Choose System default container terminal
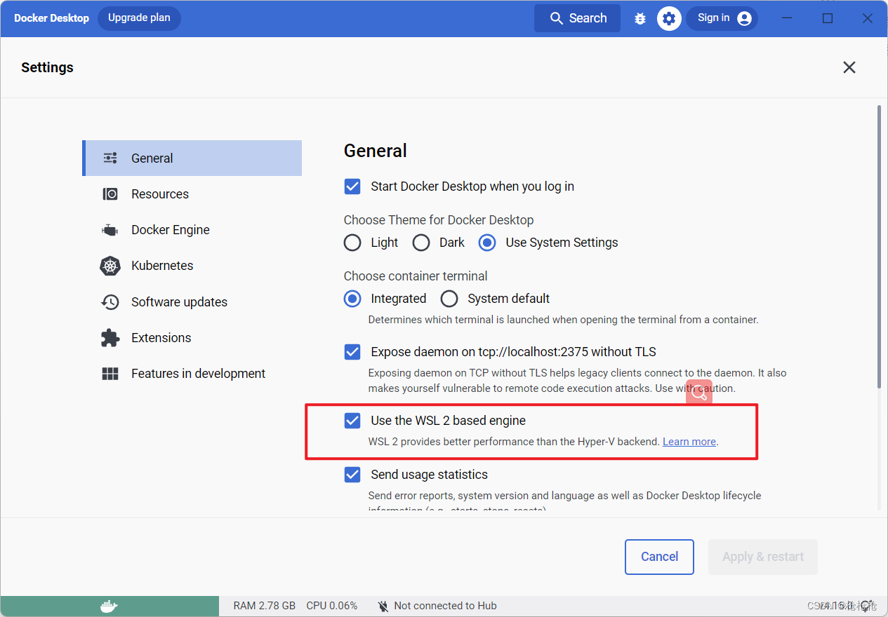This screenshot has width=888, height=617. point(449,298)
